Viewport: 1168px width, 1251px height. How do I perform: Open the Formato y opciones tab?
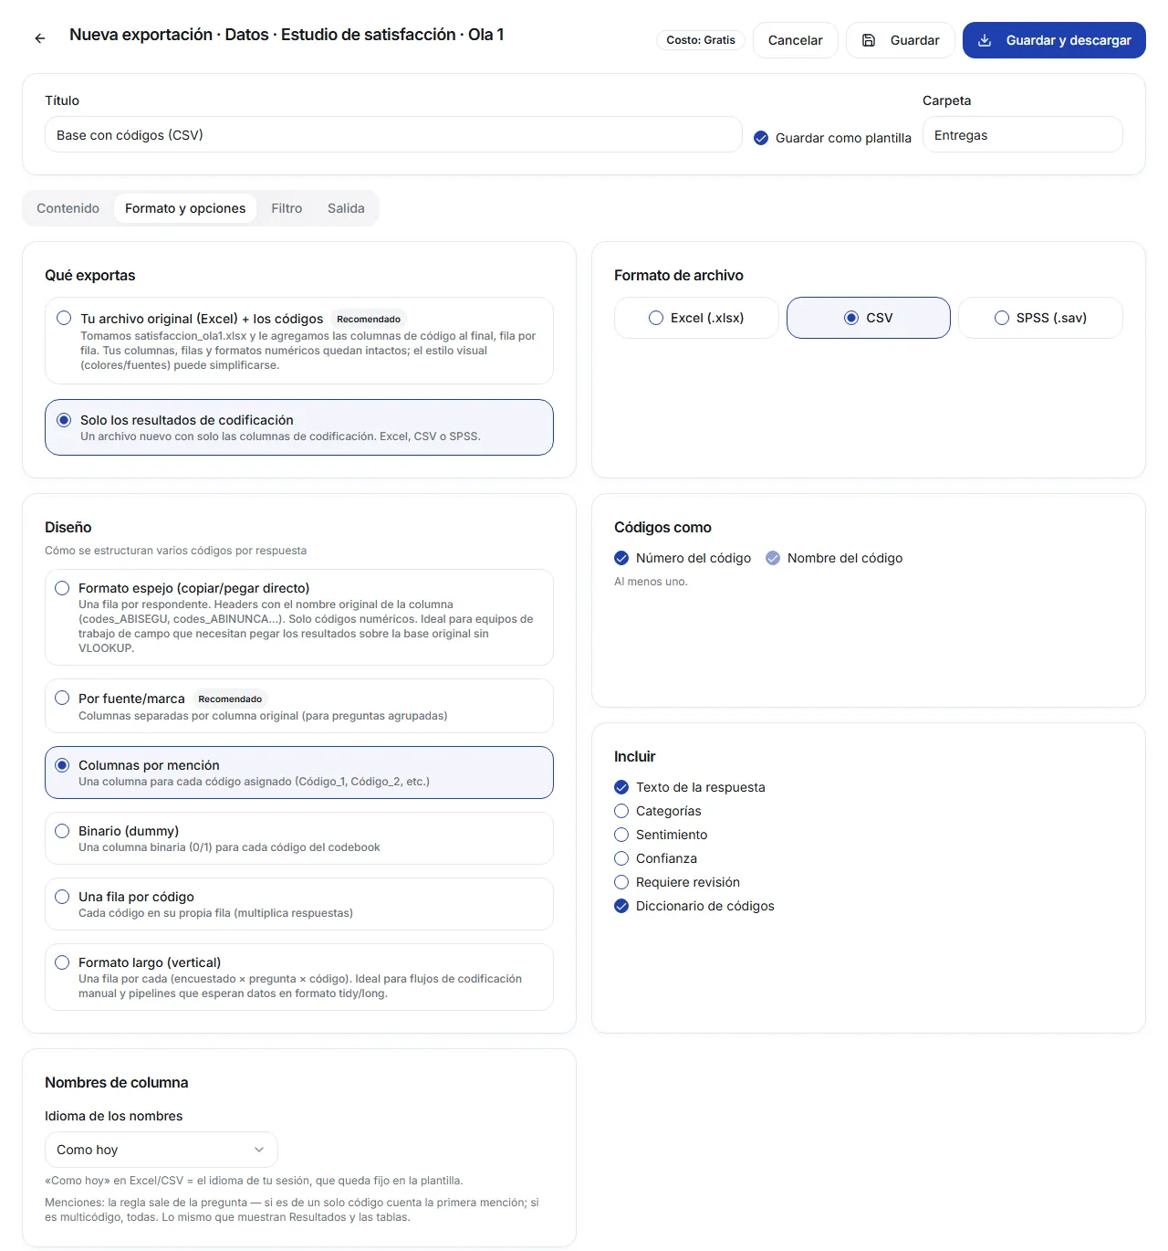click(185, 208)
